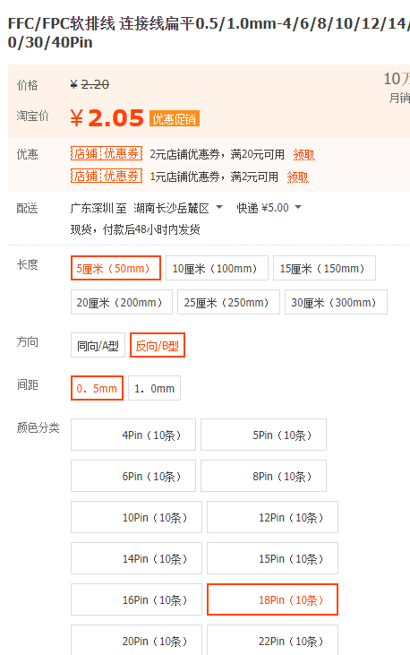This screenshot has width=410, height=655.
Task: Deselect the 5厘米 (50mm) length option
Action: click(x=115, y=268)
